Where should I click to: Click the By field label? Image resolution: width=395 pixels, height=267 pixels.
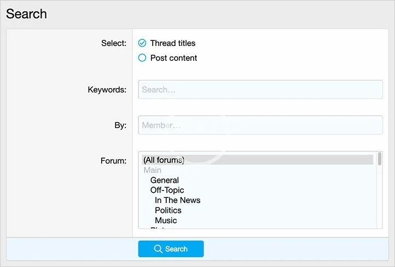[x=120, y=125]
